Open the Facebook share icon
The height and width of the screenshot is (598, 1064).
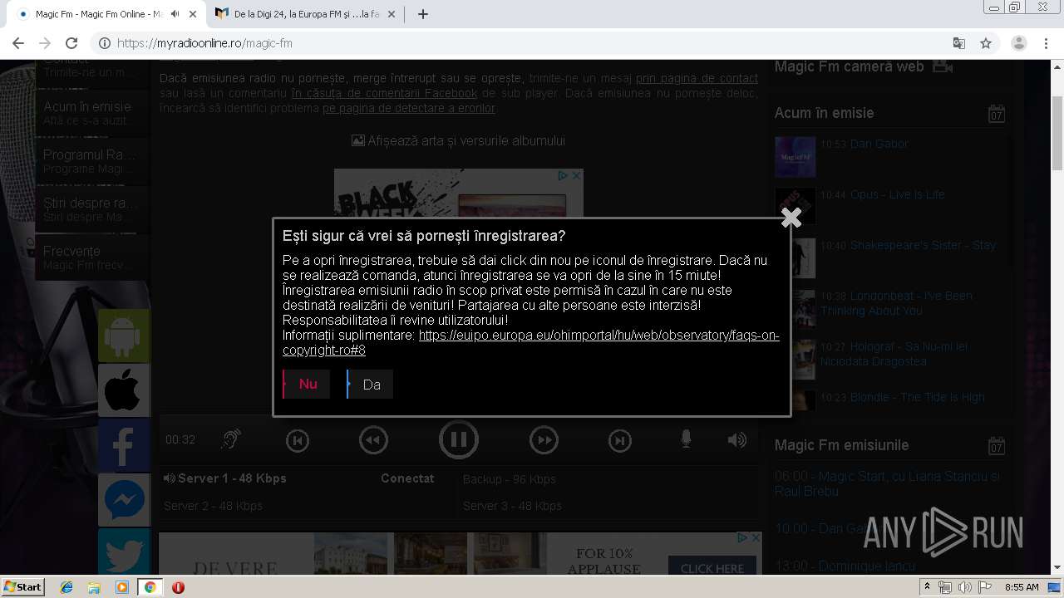[124, 445]
